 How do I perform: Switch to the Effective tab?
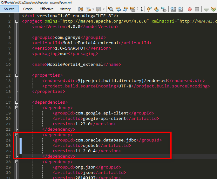[x=46, y=9]
